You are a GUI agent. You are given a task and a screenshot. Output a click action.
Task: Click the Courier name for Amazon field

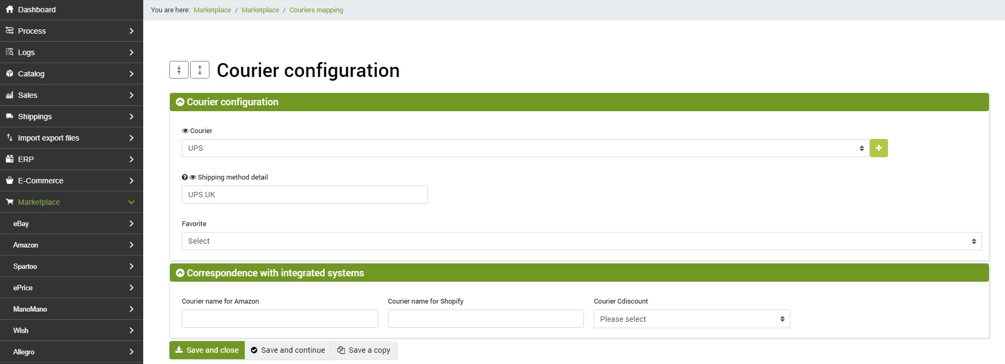coord(280,319)
